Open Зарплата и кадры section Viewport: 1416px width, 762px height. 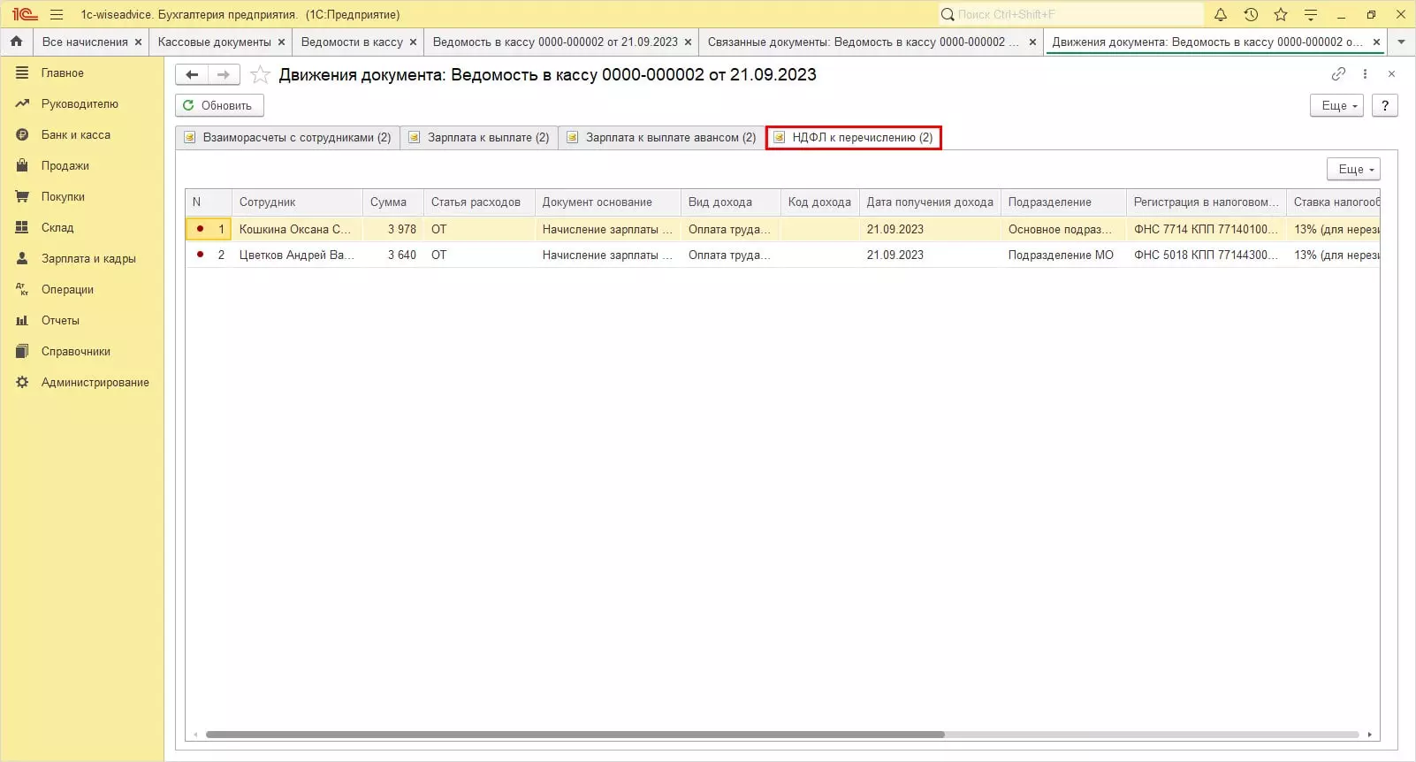point(88,258)
